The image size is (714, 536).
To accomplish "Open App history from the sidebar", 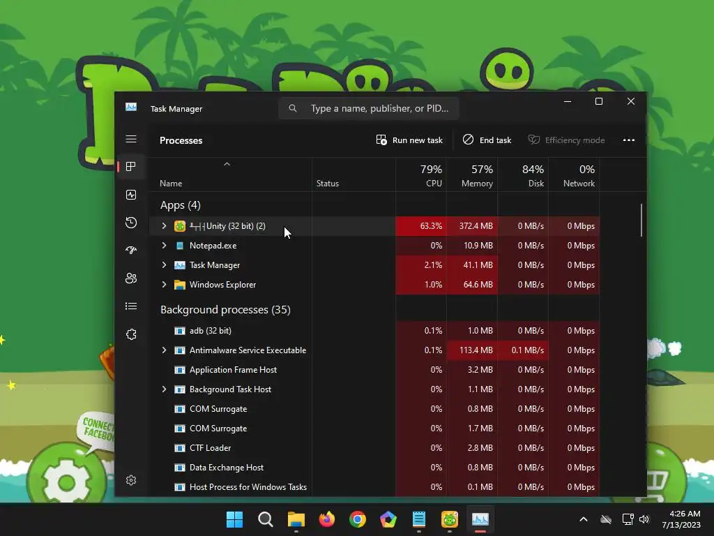I will pyautogui.click(x=131, y=223).
